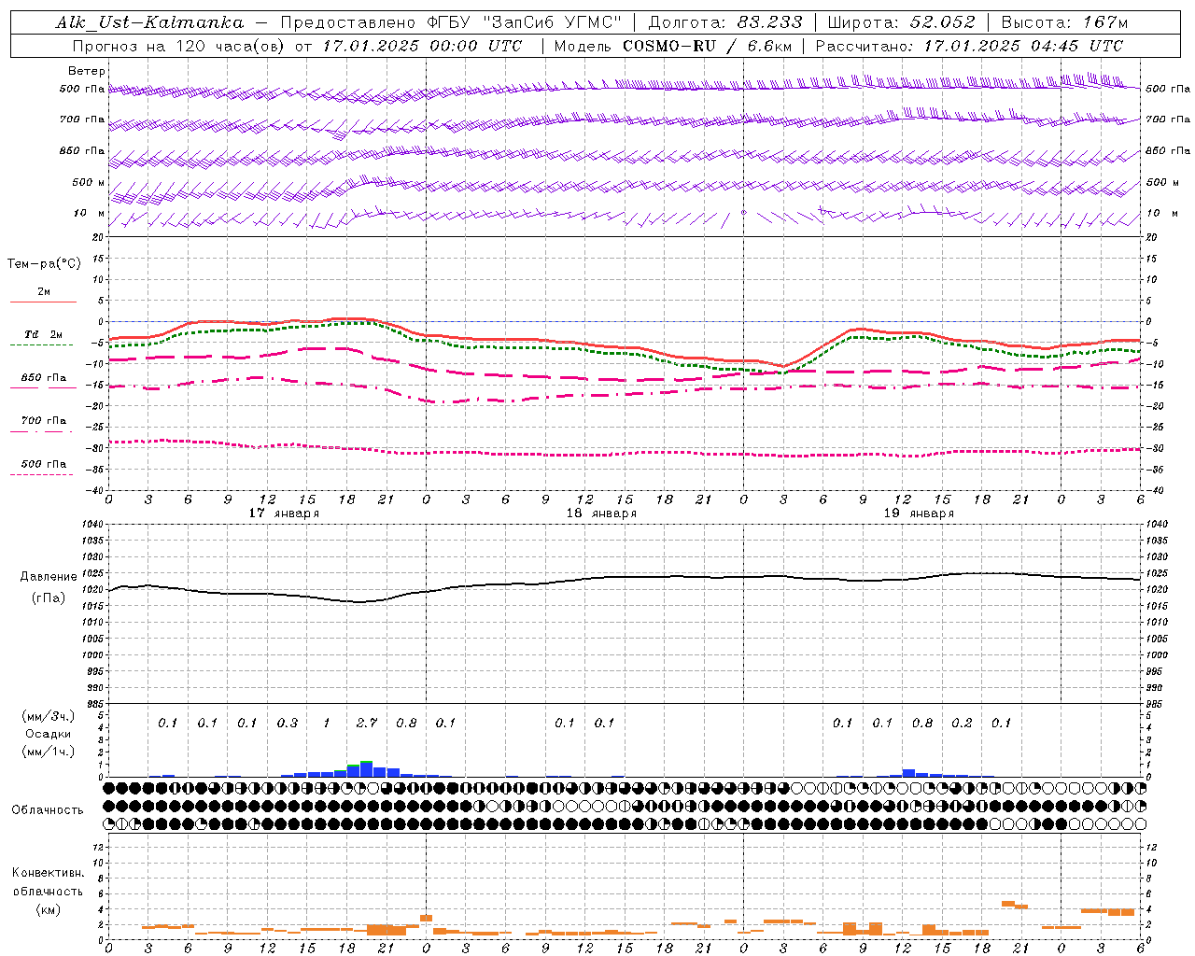Click the Ветер wind panel label
1195x956 pixels.
click(87, 71)
